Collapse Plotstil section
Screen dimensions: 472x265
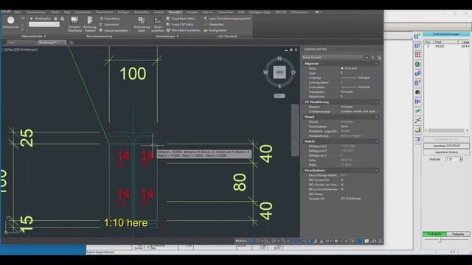pyautogui.click(x=376, y=117)
